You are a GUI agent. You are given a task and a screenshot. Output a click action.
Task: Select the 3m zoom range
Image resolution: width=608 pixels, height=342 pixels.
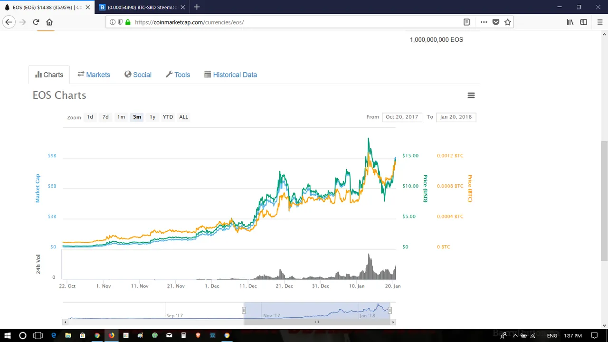137,117
